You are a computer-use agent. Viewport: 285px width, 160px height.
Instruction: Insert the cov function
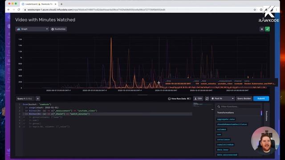[219, 135]
